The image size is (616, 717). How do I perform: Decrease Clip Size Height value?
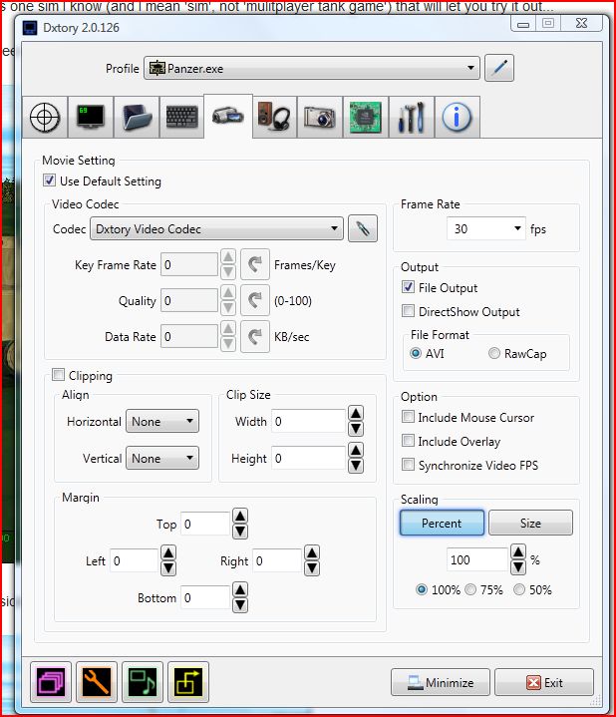(356, 466)
